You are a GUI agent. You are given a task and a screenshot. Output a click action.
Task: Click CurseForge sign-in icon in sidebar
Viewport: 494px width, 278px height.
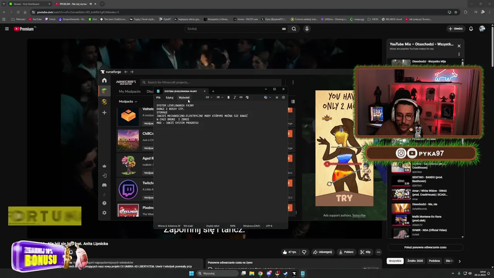[x=104, y=176]
